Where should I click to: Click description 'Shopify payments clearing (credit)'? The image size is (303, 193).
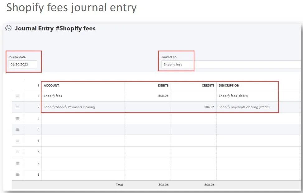coord(244,107)
